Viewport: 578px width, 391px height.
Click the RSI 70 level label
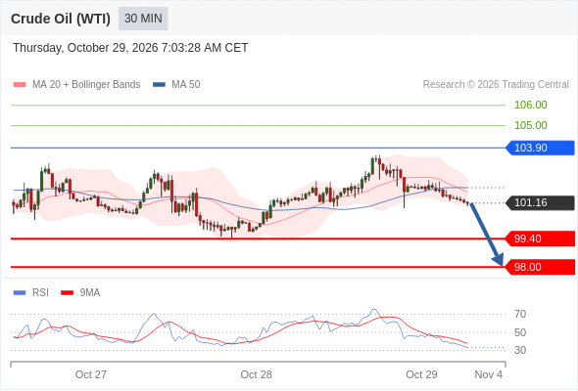tap(520, 314)
